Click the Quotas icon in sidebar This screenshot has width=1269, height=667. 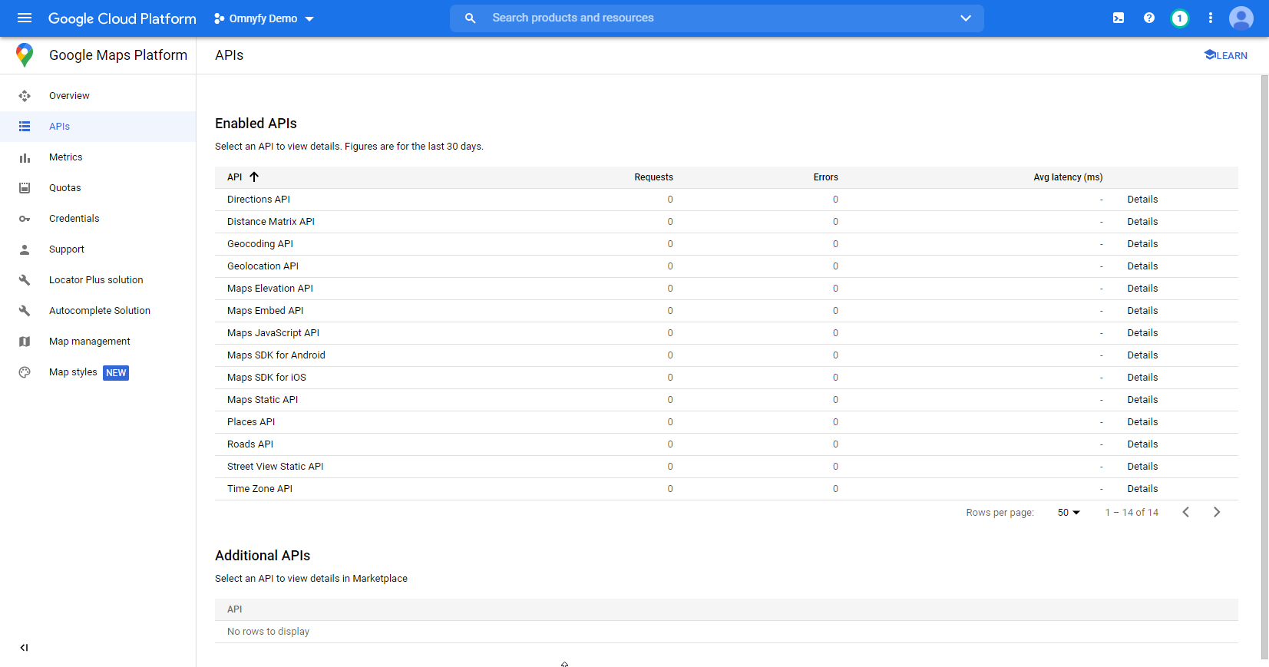tap(25, 188)
